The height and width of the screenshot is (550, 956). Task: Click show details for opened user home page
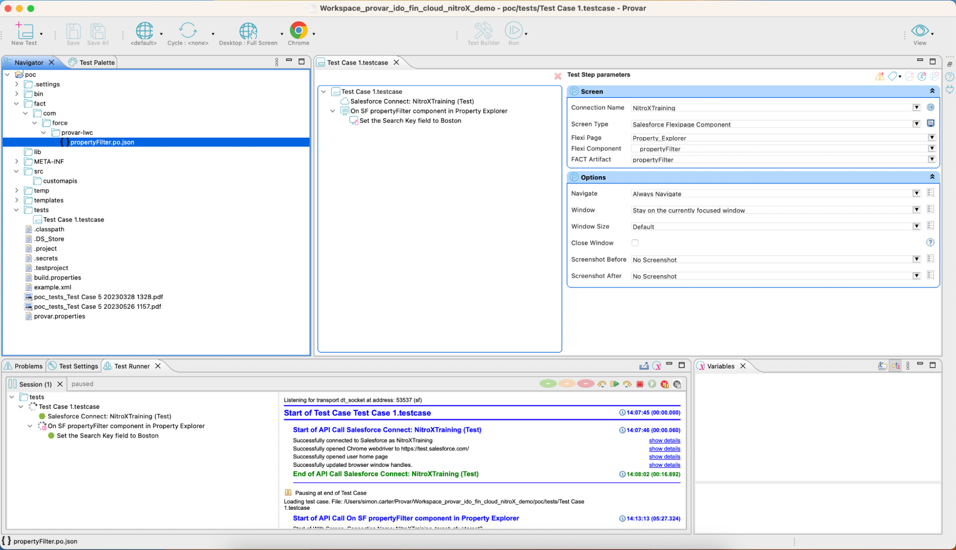click(664, 457)
